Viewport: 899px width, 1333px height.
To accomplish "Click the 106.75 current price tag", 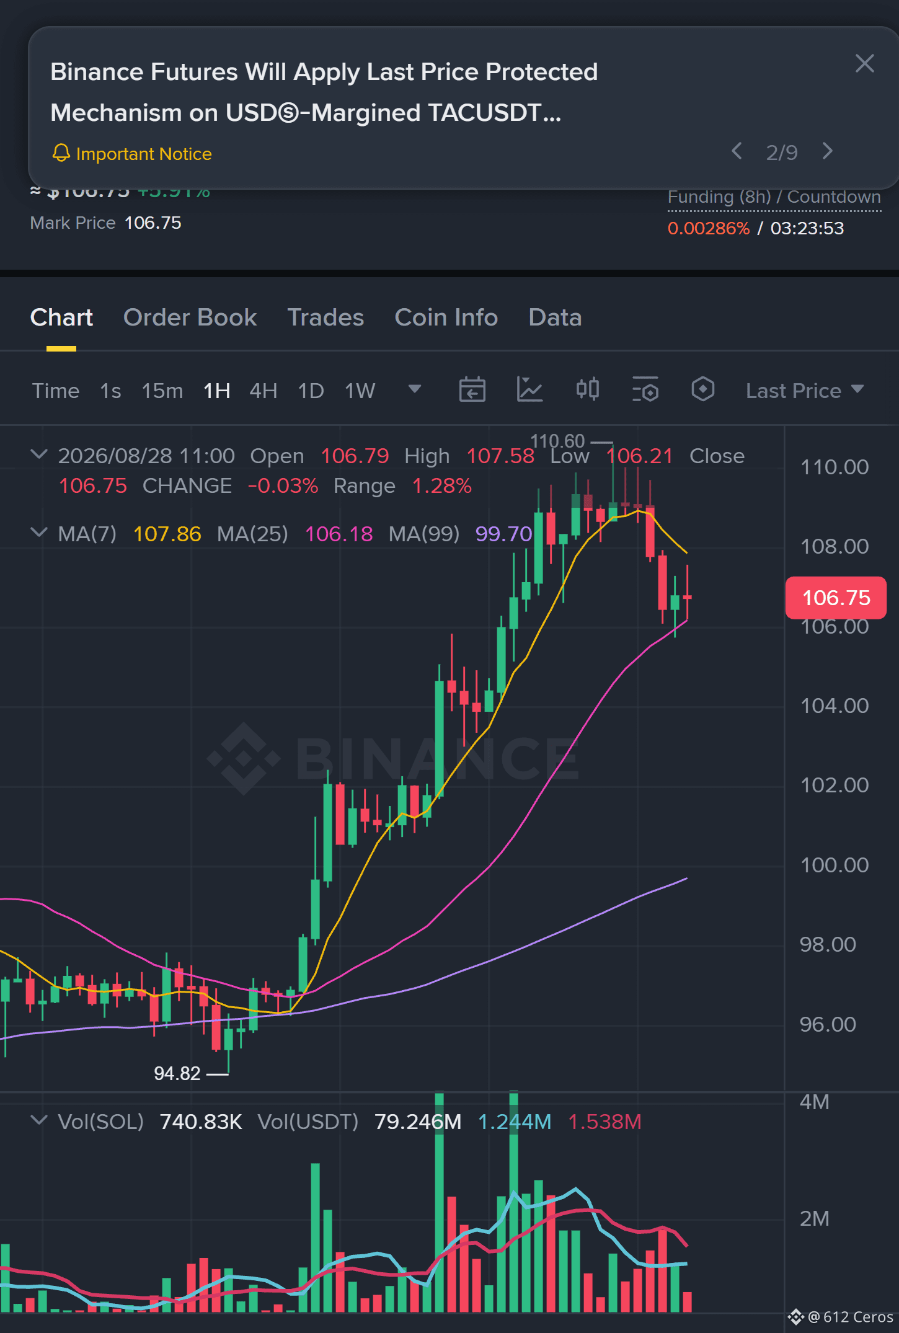I will 836,598.
